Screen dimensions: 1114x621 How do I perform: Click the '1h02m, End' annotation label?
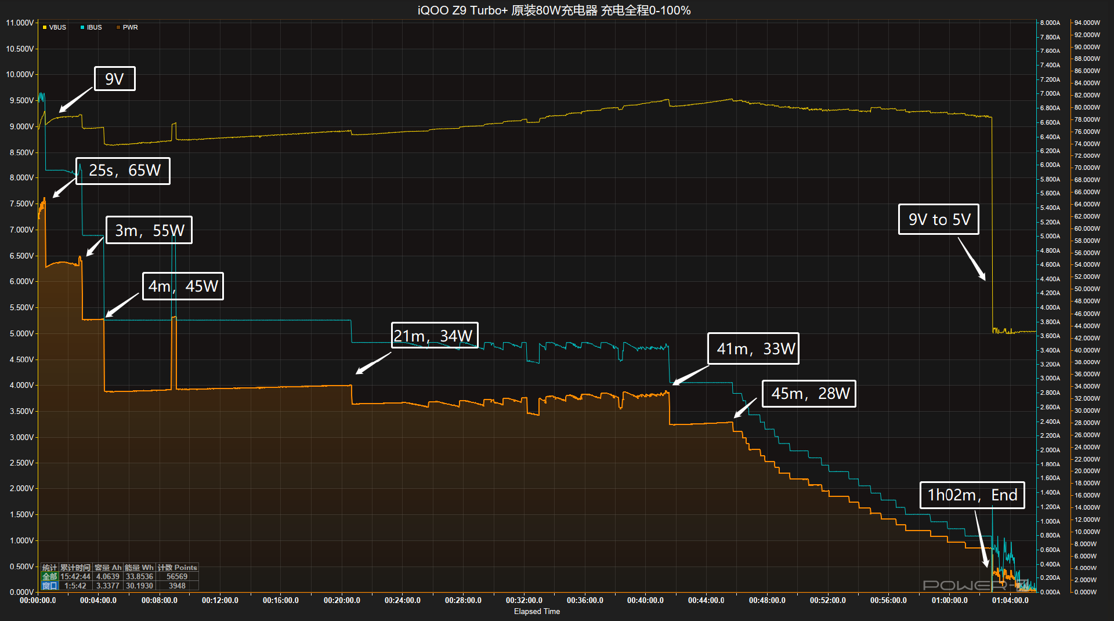click(972, 495)
